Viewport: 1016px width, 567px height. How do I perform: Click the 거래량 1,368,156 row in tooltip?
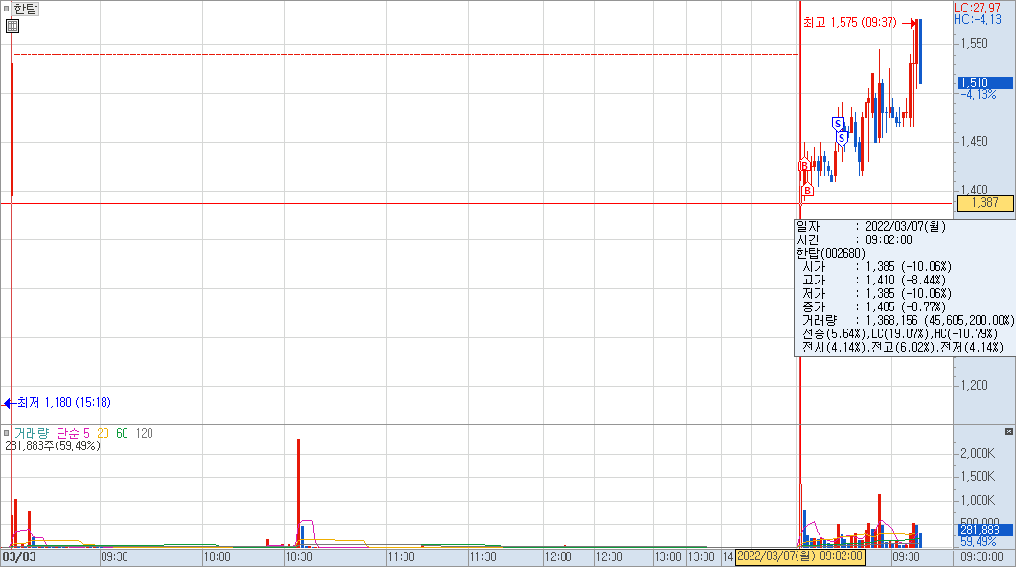pos(908,321)
